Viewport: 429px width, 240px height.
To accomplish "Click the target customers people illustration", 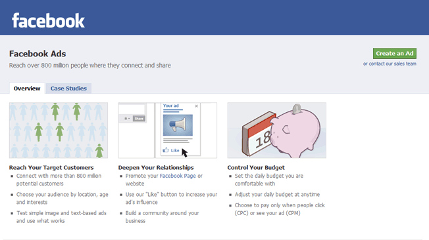I will (x=59, y=130).
